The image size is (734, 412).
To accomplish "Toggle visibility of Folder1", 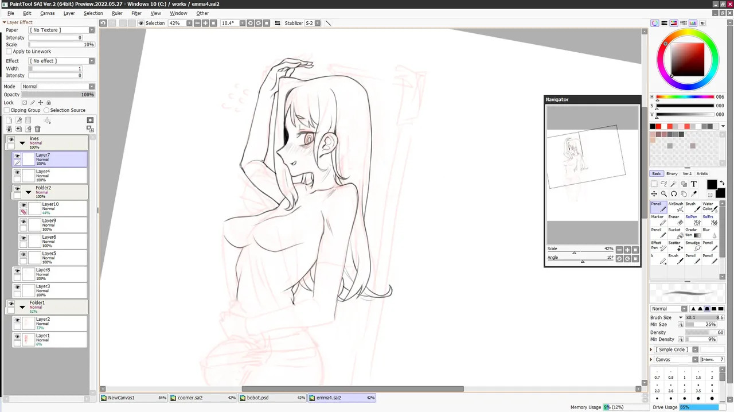I will click(11, 304).
